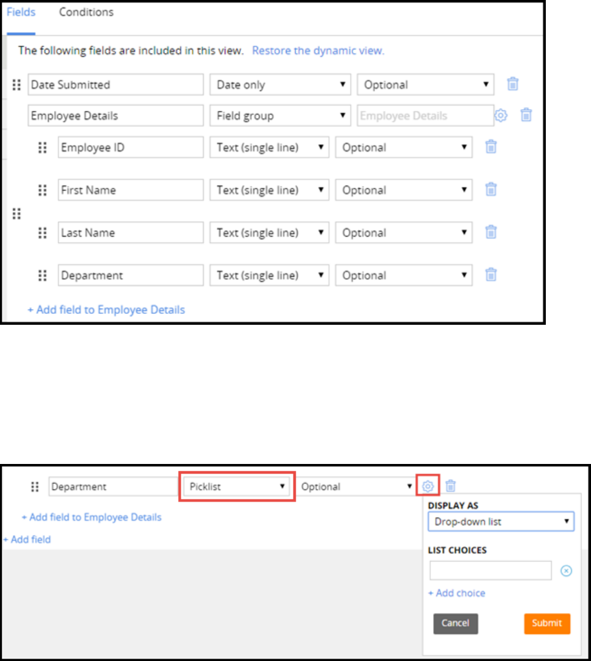Remove the First Name field
Image resolution: width=591 pixels, height=661 pixels.
tap(491, 190)
